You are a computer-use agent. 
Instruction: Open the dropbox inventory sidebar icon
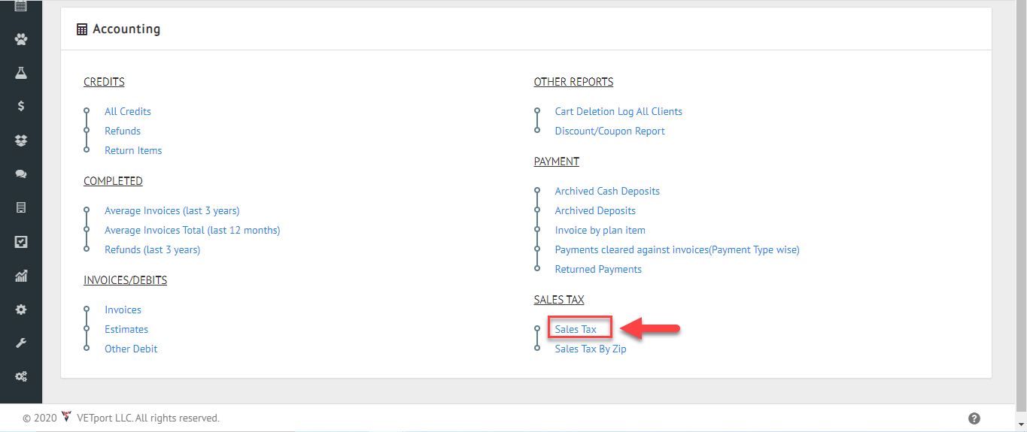pyautogui.click(x=21, y=140)
